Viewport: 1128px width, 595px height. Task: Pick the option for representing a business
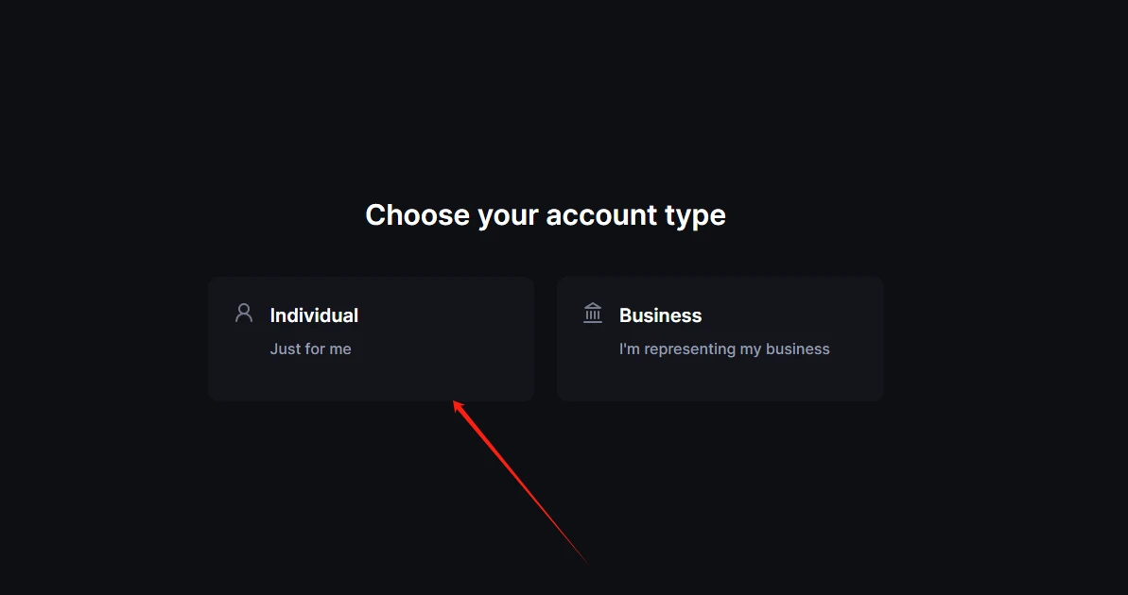pyautogui.click(x=720, y=338)
